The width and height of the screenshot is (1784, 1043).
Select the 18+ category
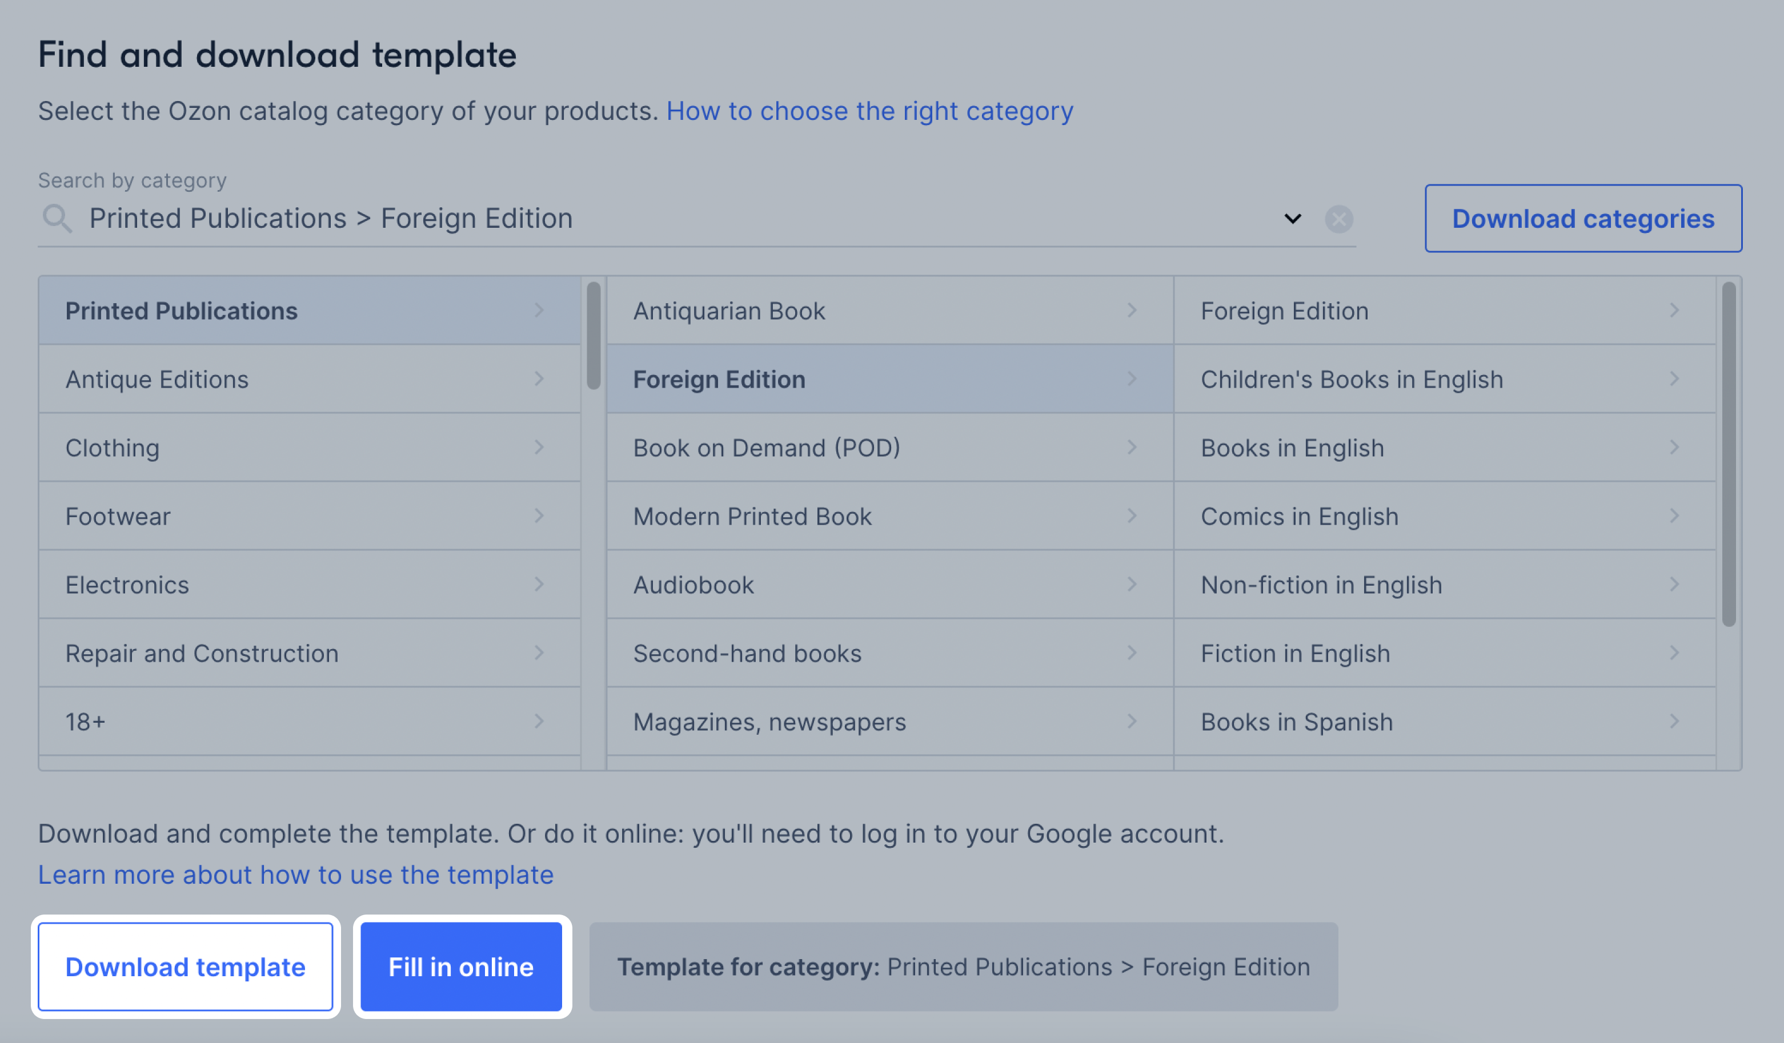click(x=310, y=722)
